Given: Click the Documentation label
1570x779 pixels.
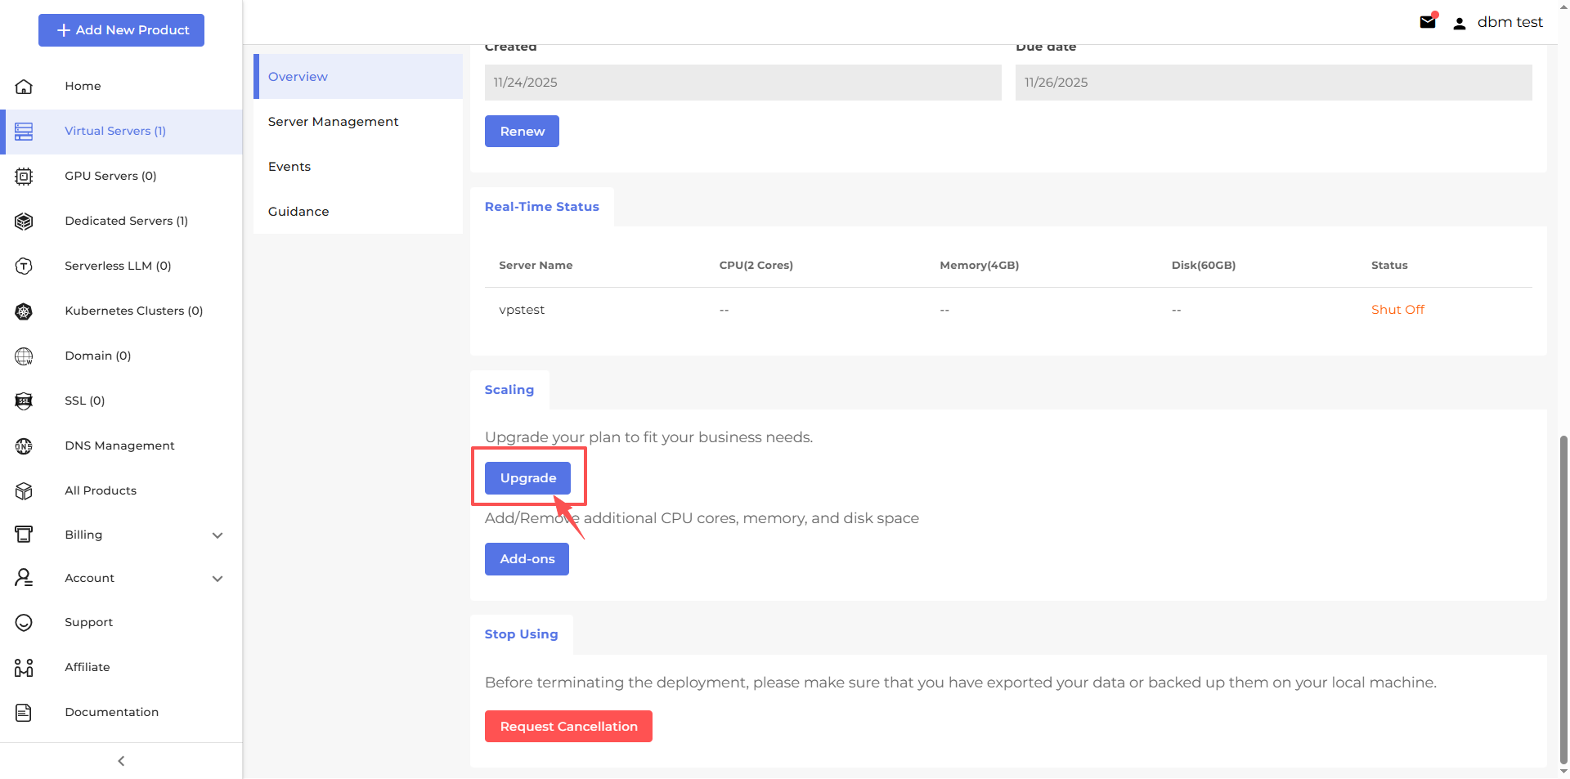Looking at the screenshot, I should coord(112,712).
